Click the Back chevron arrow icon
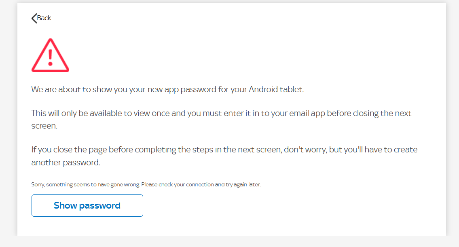The width and height of the screenshot is (459, 247). [34, 18]
